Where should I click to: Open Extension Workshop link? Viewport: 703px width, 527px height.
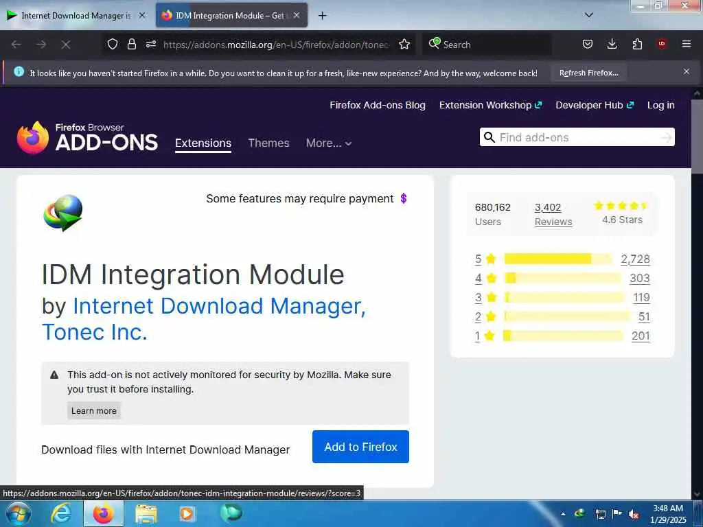490,105
